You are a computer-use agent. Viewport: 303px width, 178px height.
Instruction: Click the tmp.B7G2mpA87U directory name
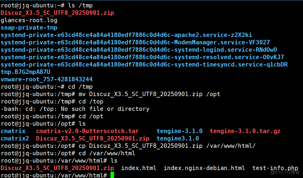25,72
